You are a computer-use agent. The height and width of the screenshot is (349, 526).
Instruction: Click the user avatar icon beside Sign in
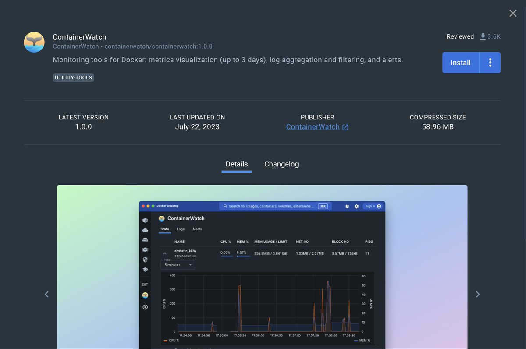coord(379,206)
